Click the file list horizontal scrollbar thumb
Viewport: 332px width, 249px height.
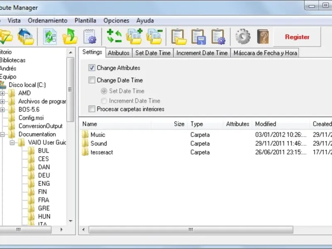point(191,230)
